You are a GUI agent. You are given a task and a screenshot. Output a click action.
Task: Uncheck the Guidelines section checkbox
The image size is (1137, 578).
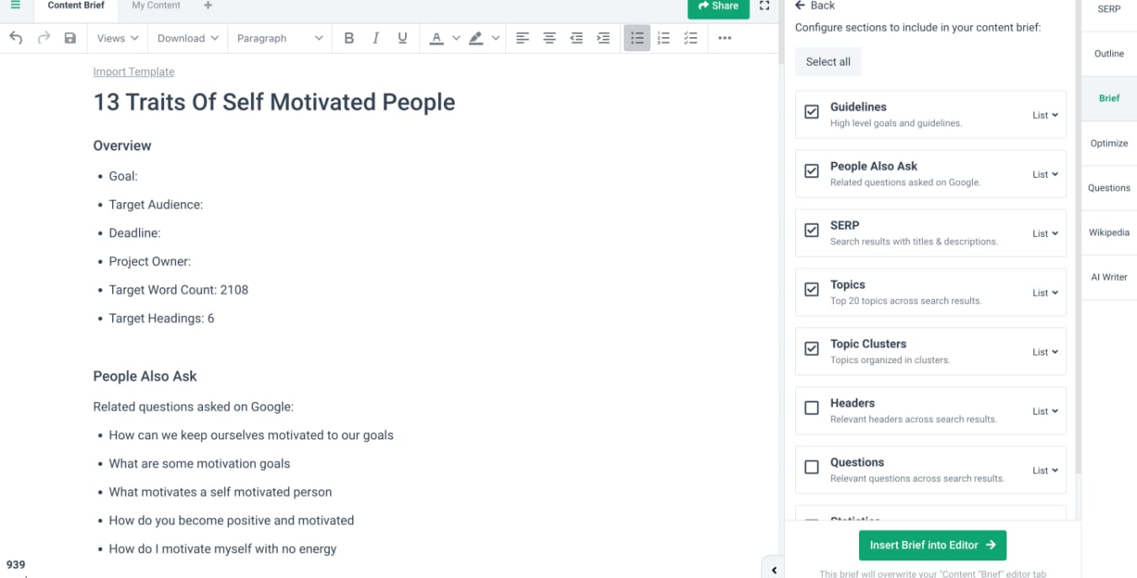point(812,112)
